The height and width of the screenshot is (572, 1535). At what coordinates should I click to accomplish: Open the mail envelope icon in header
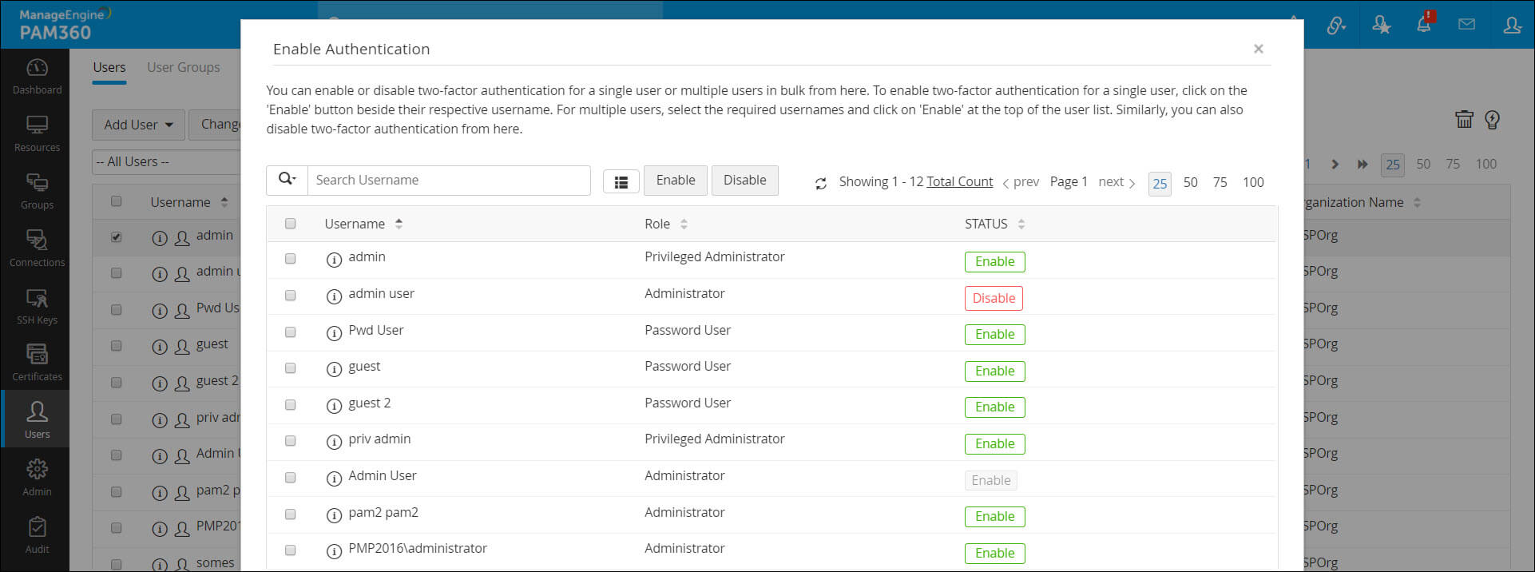point(1466,25)
